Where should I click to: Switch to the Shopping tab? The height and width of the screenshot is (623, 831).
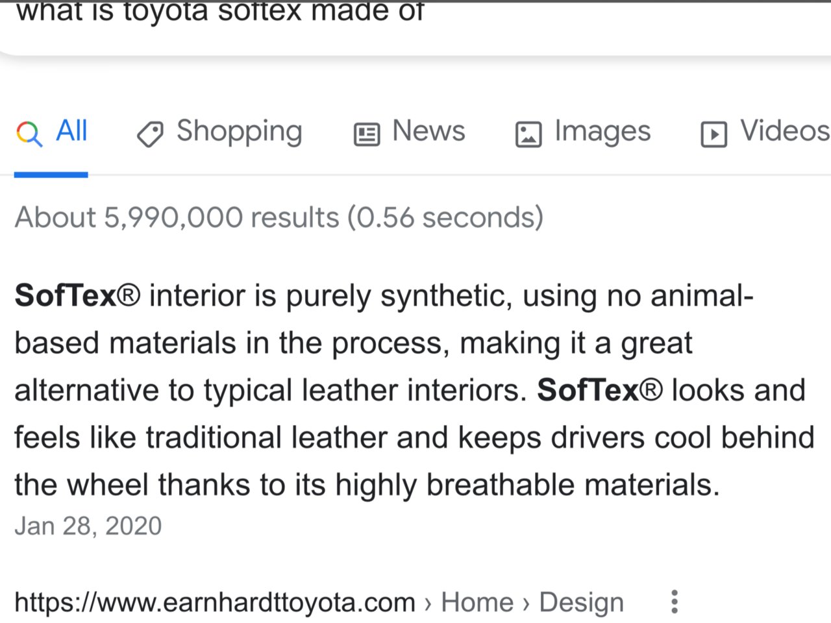(219, 132)
